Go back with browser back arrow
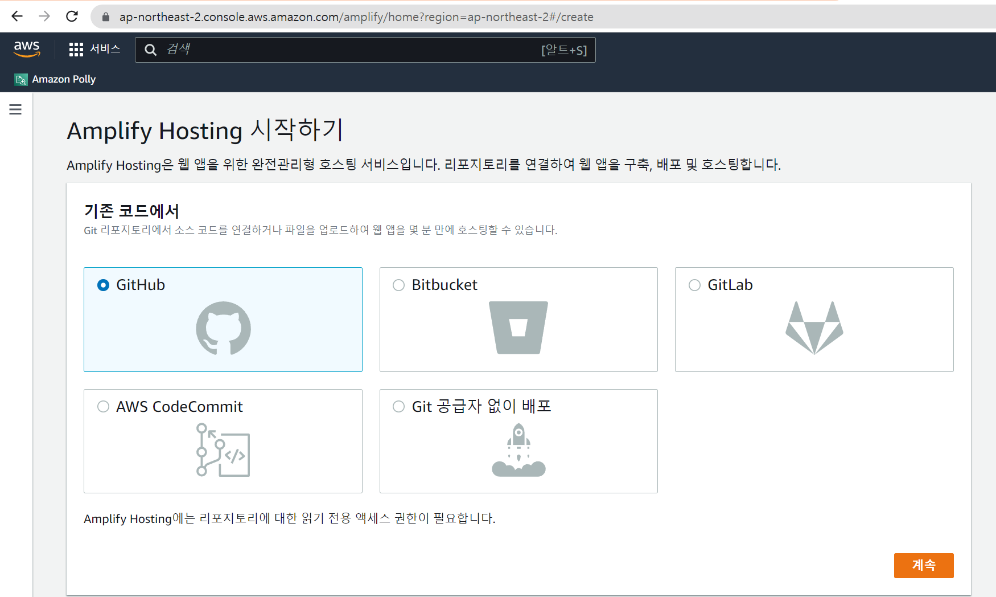Image resolution: width=996 pixels, height=597 pixels. click(x=17, y=17)
